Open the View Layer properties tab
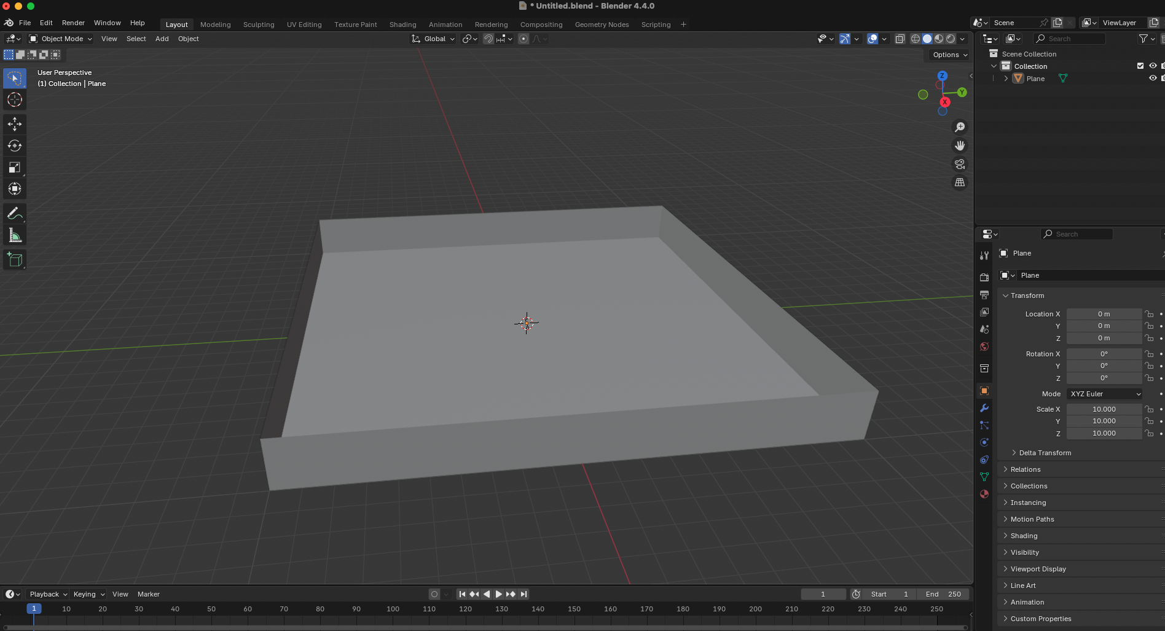Screen dimensions: 1165x631 point(984,312)
